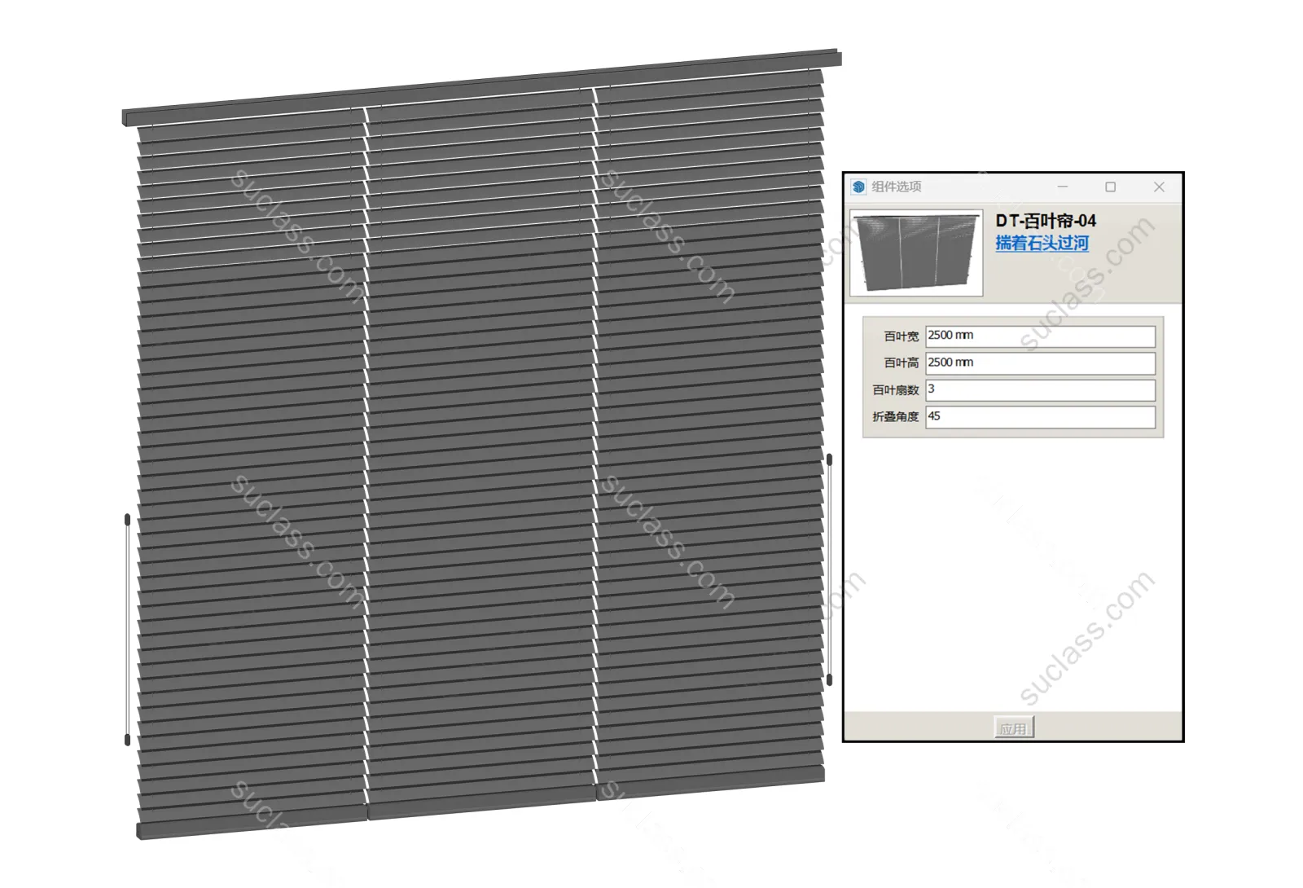Select the 折叠角度 angle input field
The width and height of the screenshot is (1303, 888).
(1040, 416)
